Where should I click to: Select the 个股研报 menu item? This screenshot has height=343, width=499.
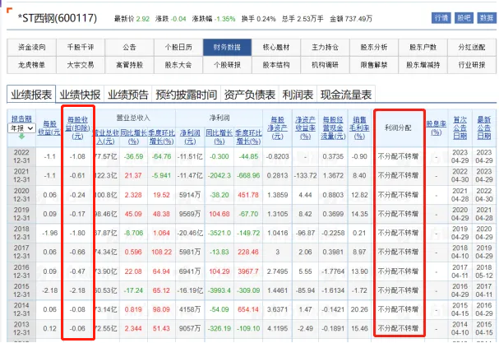227,65
